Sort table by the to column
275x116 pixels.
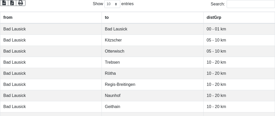click(153, 18)
